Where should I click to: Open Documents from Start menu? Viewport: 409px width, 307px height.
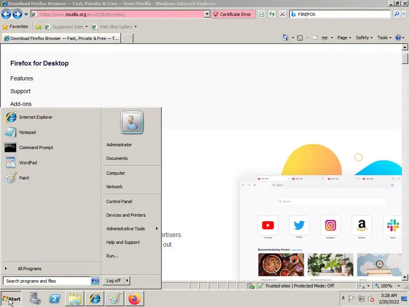[x=132, y=158]
